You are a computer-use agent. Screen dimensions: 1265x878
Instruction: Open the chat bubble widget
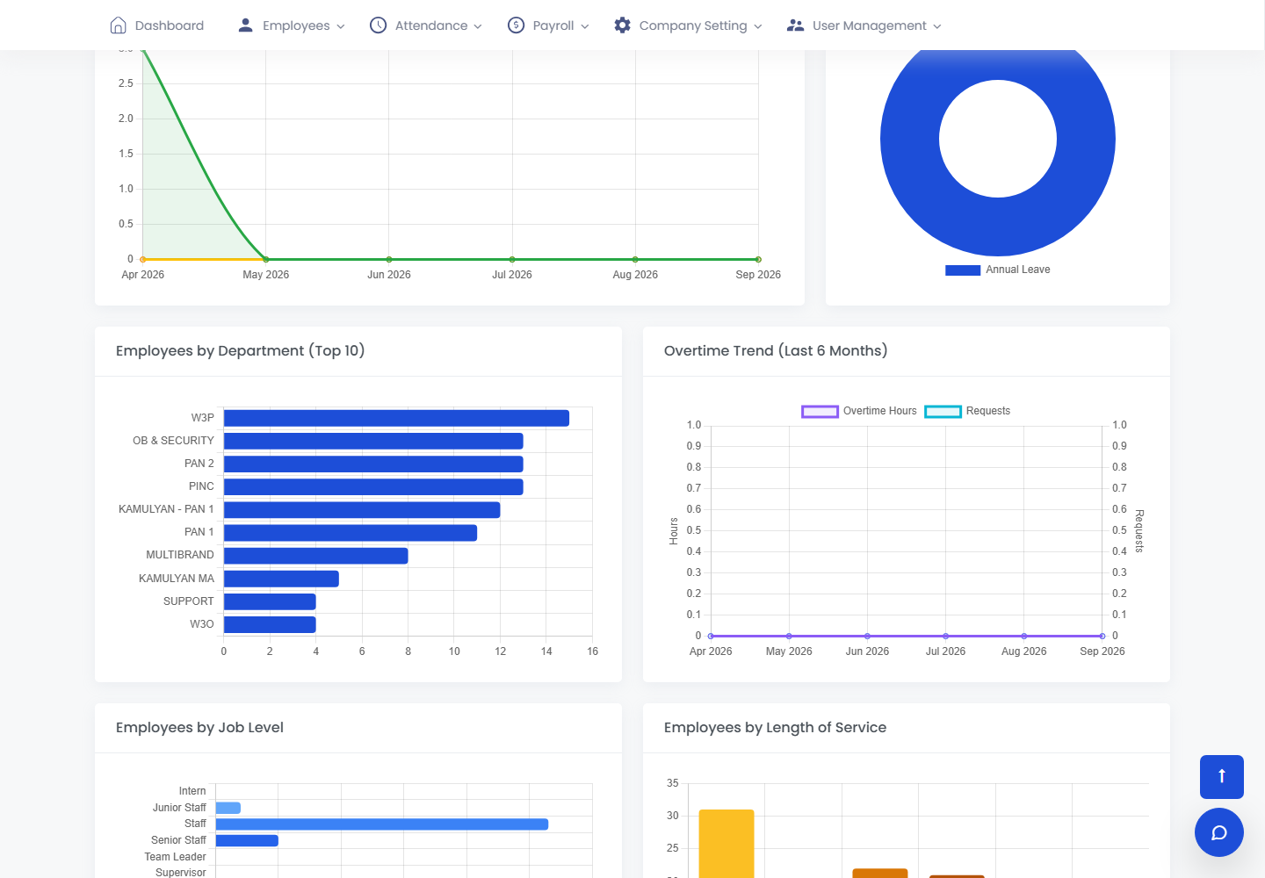1219,832
